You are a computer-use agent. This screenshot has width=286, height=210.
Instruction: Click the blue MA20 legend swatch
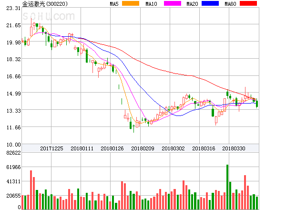click(210, 3)
